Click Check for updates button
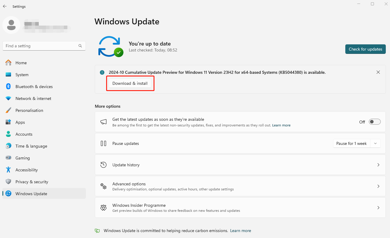Viewport: 390px width, 238px height. click(x=366, y=49)
